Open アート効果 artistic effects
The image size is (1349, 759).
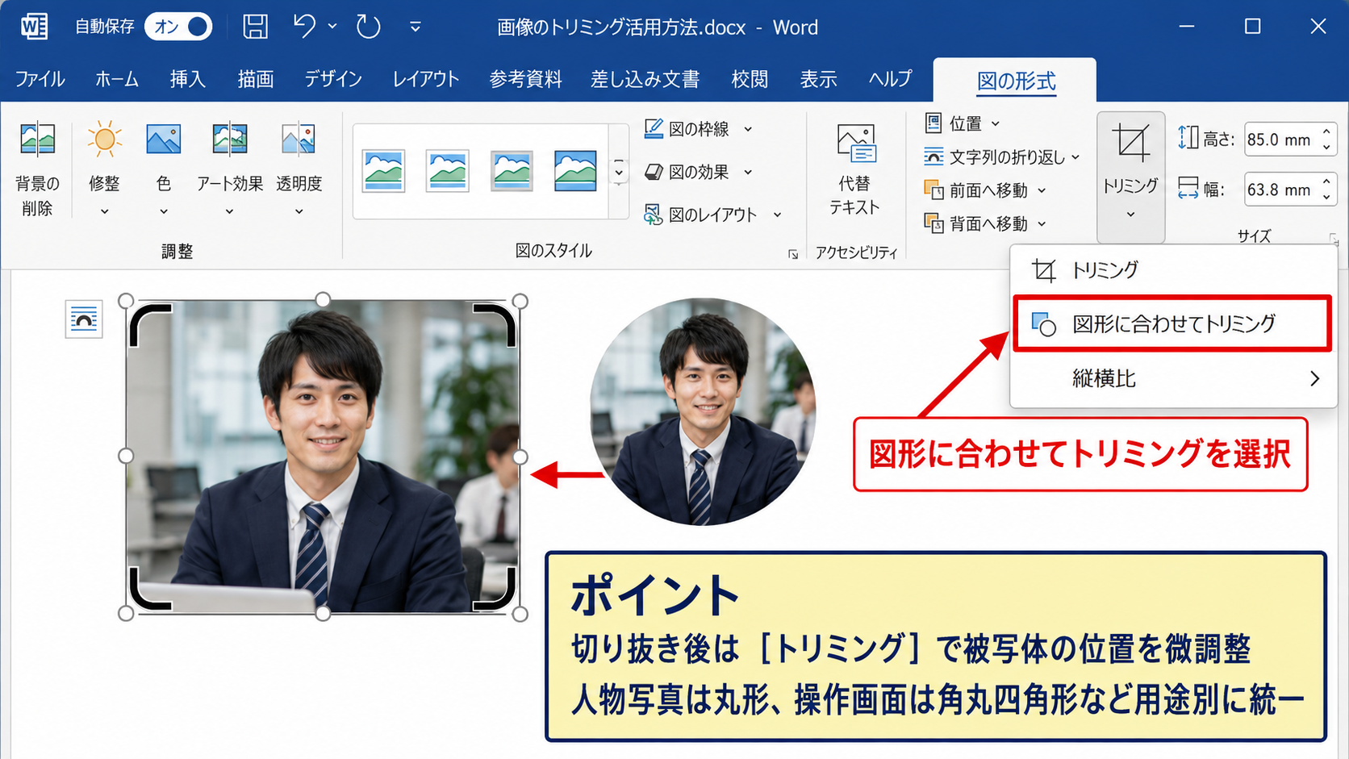(x=230, y=169)
